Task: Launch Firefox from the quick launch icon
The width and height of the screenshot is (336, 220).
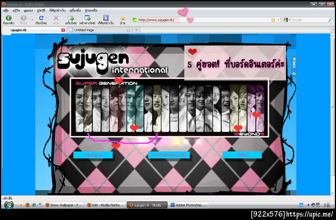Action: pos(27,205)
